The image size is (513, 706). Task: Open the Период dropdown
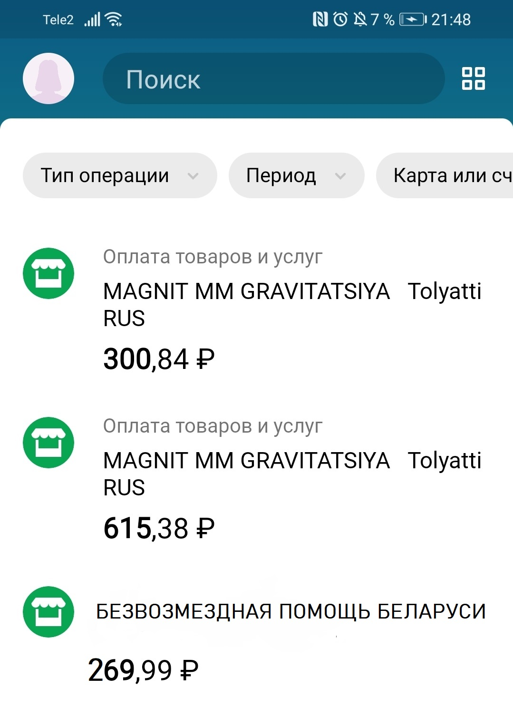296,175
